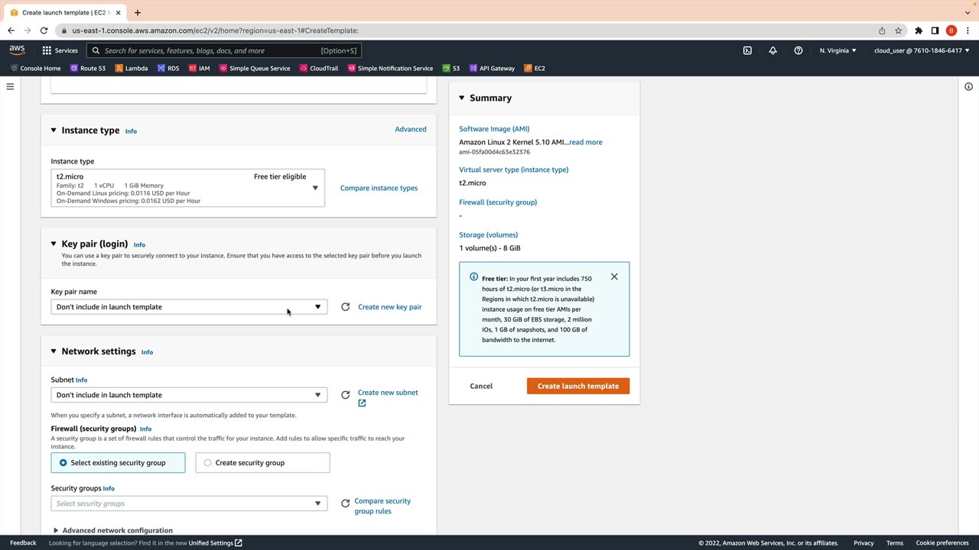Open Console Home from favorites bar
Viewport: 979px width, 550px height.
[x=35, y=68]
